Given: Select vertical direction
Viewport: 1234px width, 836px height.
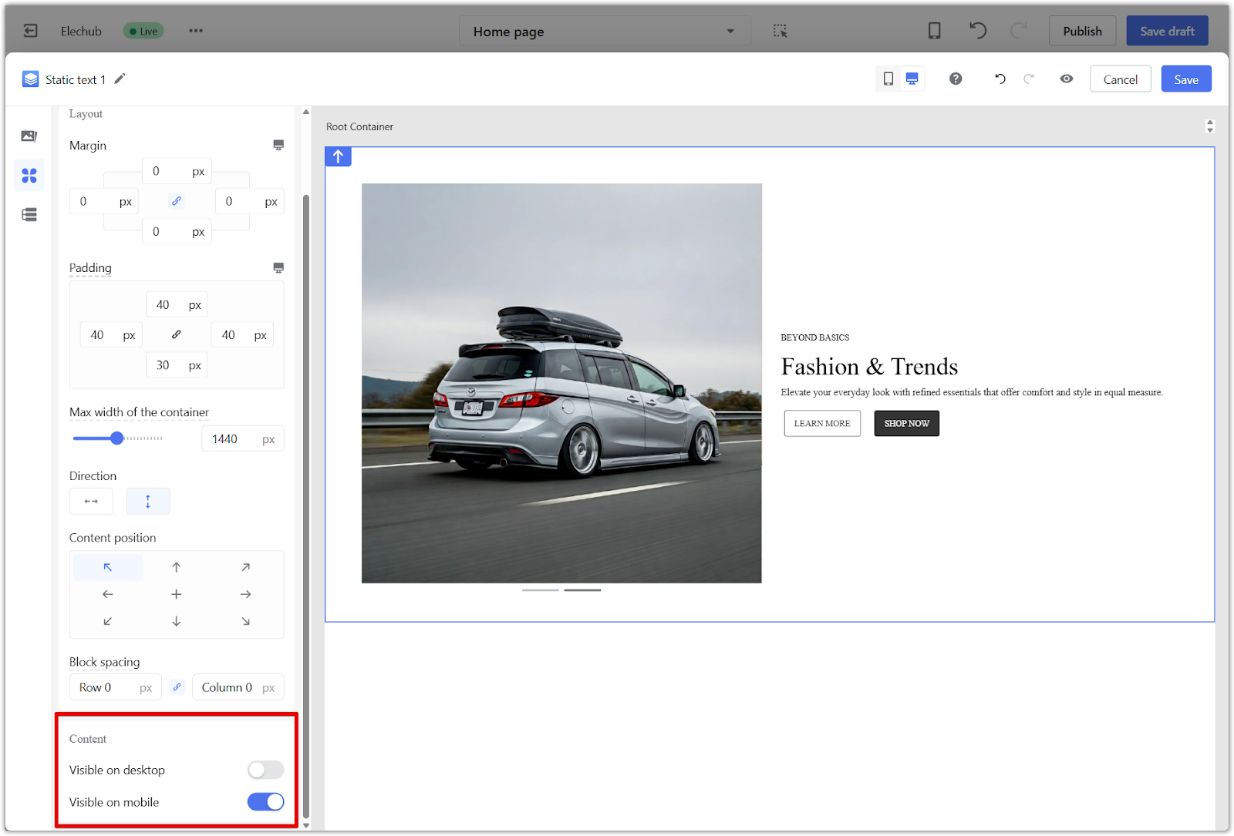Looking at the screenshot, I should [148, 502].
